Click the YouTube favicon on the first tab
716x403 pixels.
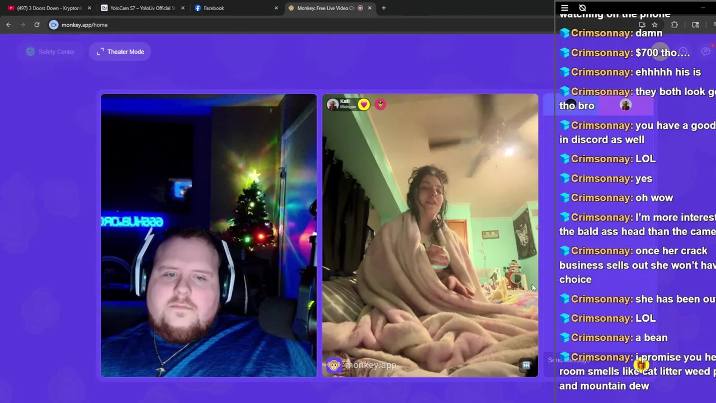pyautogui.click(x=11, y=8)
